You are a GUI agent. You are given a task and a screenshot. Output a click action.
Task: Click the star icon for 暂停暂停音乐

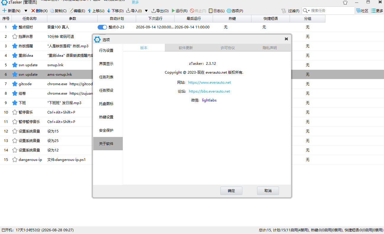pyautogui.click(x=15, y=122)
